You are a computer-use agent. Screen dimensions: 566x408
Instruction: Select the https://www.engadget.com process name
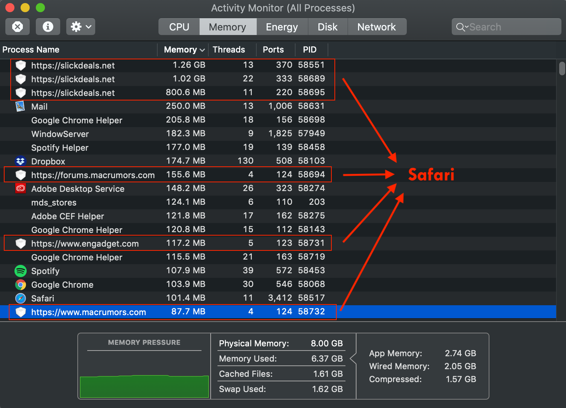click(85, 244)
